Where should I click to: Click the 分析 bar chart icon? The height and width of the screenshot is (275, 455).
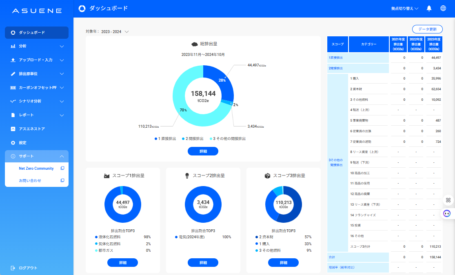[x=13, y=46]
